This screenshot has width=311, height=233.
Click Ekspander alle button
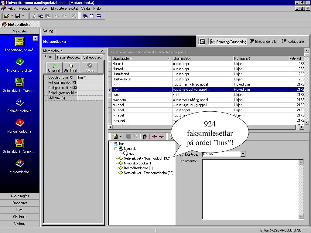pyautogui.click(x=263, y=41)
